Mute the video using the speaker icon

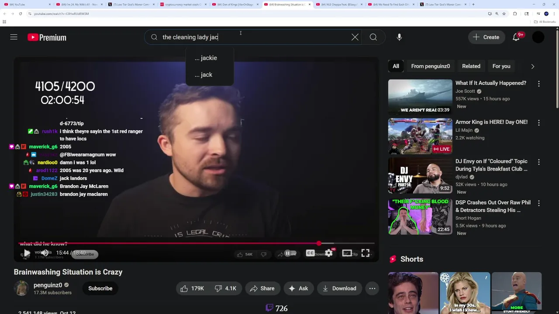pos(45,253)
